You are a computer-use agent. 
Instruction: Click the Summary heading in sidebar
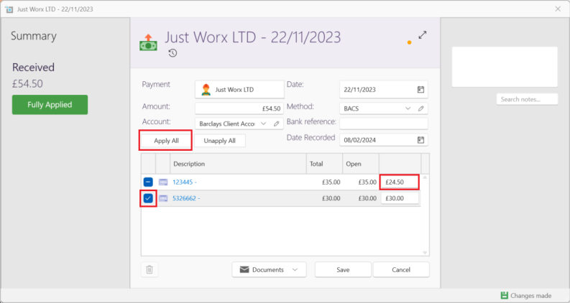(x=34, y=36)
